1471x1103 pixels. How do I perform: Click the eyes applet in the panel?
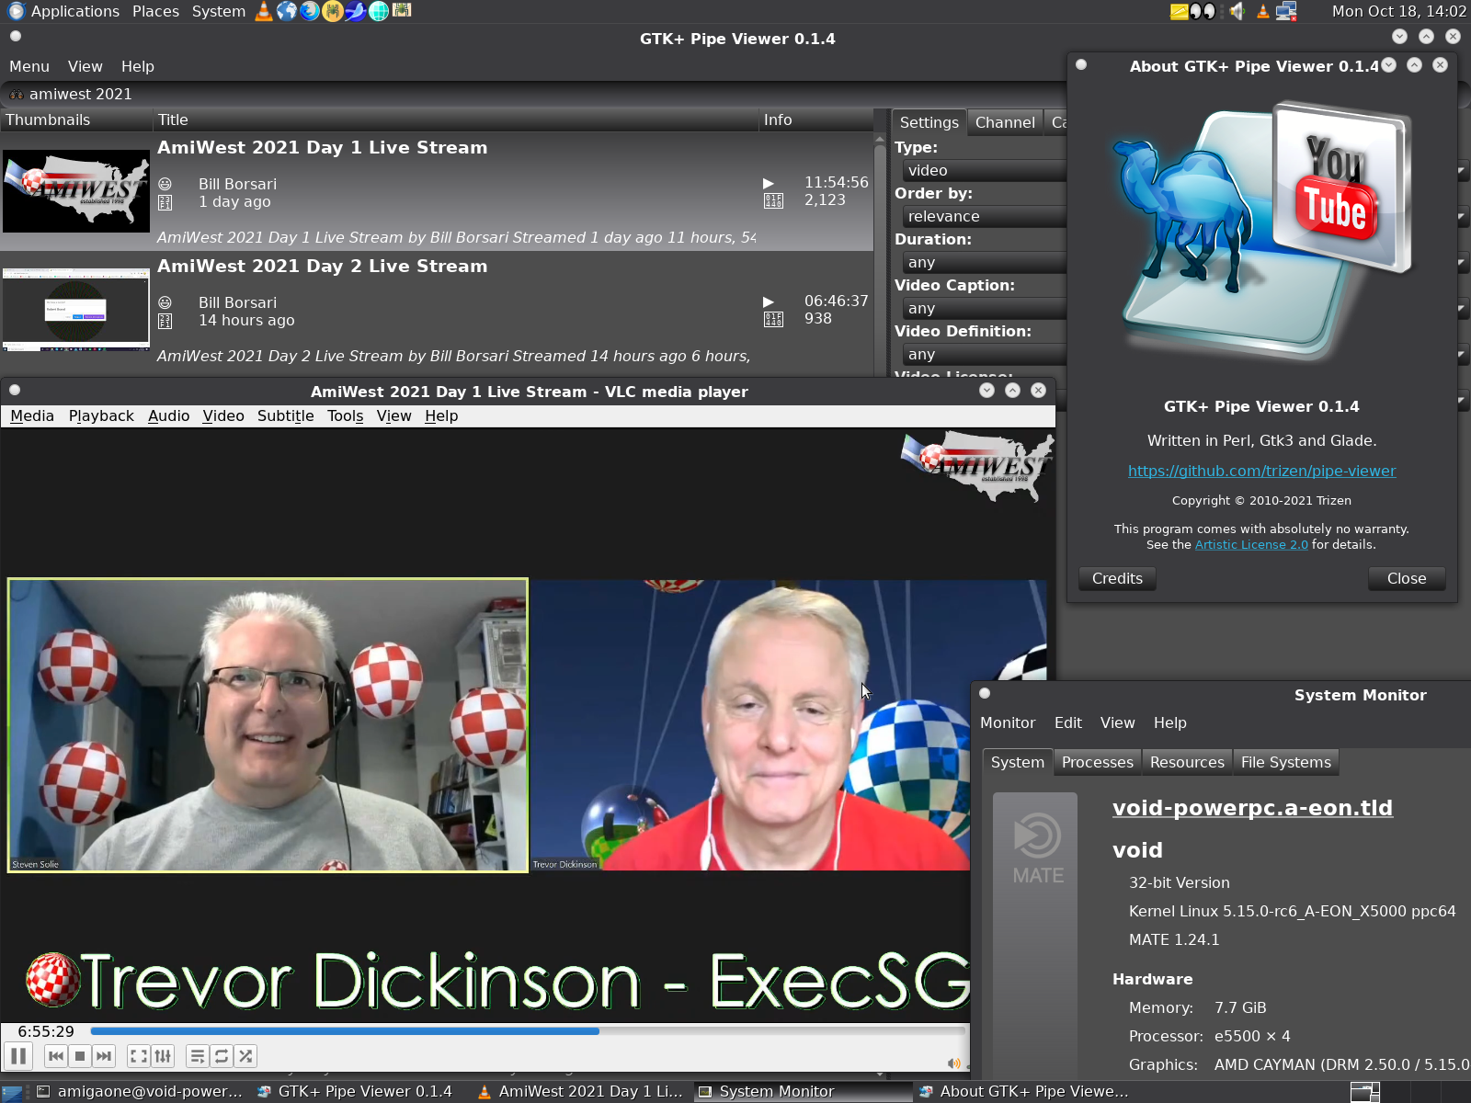[1203, 12]
